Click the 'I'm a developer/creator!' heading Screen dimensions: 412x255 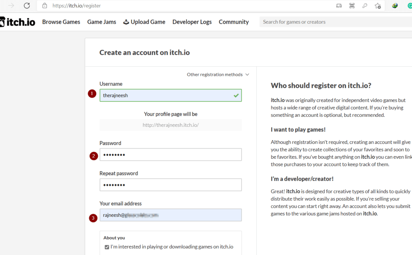[302, 179]
